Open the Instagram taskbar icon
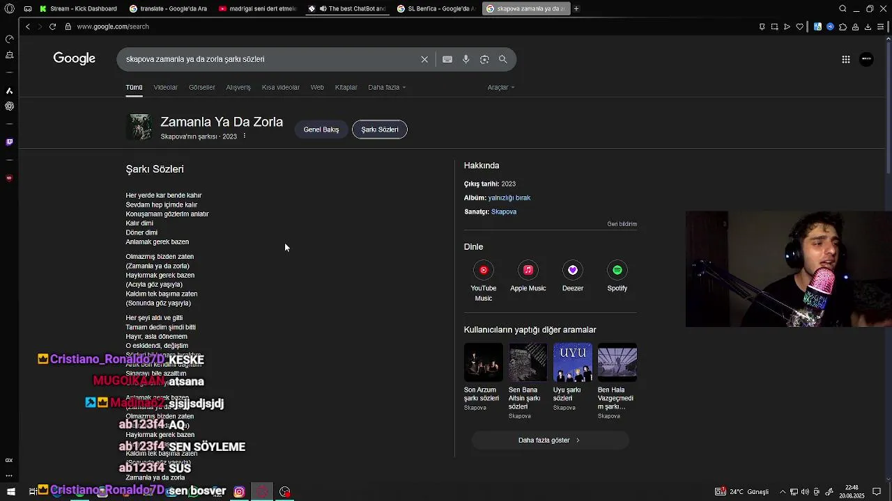This screenshot has width=892, height=501. click(x=239, y=492)
